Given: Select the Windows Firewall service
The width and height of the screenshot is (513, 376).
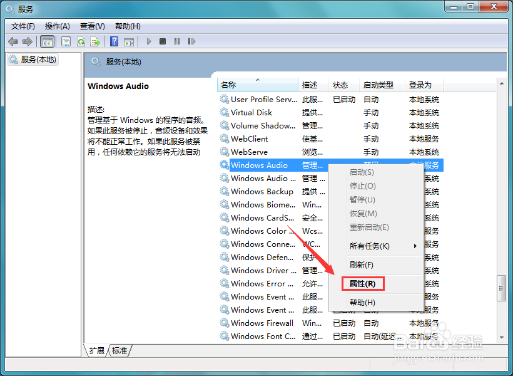Looking at the screenshot, I should tap(330, 323).
